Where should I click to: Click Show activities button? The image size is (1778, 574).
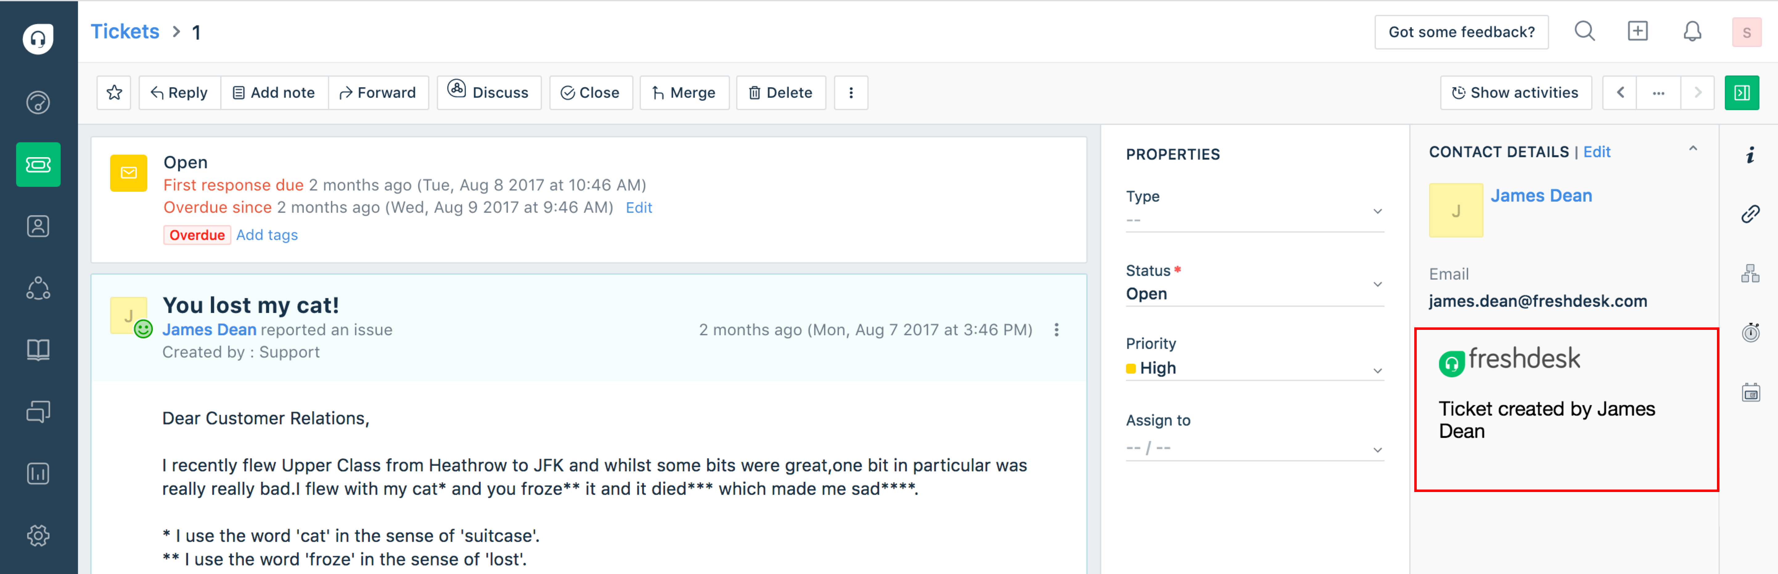1515,92
